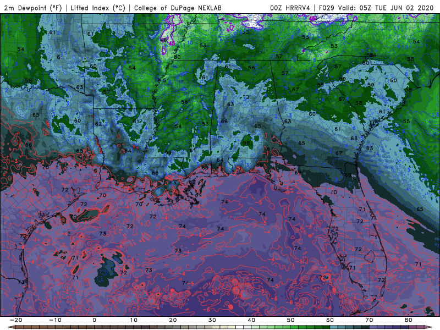The width and height of the screenshot is (440, 330).
Task: Click the "Lifted Index (°C)" title text
Action: [x=98, y=8]
